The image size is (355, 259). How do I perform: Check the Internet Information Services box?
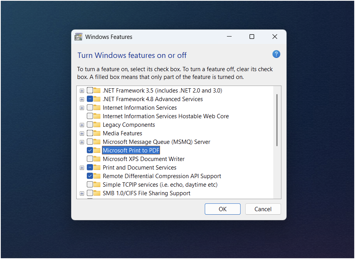(90, 108)
